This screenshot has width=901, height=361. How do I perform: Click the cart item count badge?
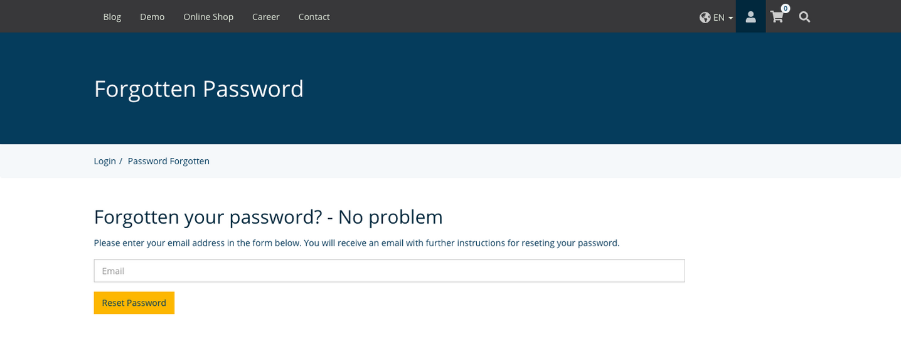(x=785, y=9)
